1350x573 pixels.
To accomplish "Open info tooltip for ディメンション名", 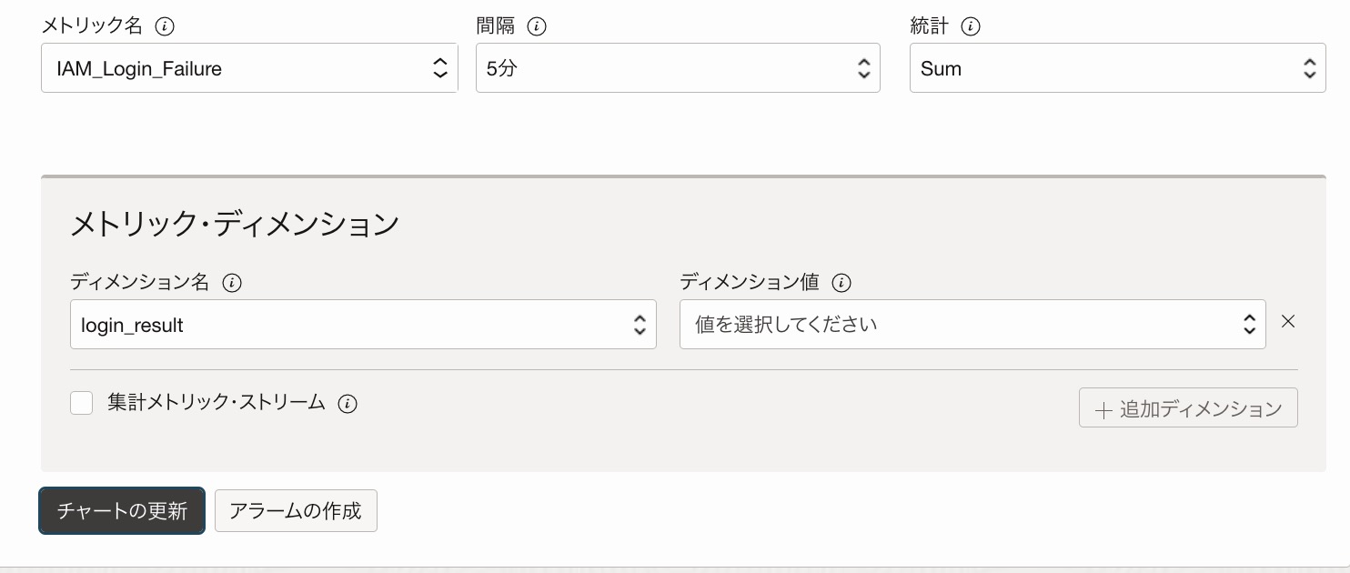I will (x=232, y=283).
